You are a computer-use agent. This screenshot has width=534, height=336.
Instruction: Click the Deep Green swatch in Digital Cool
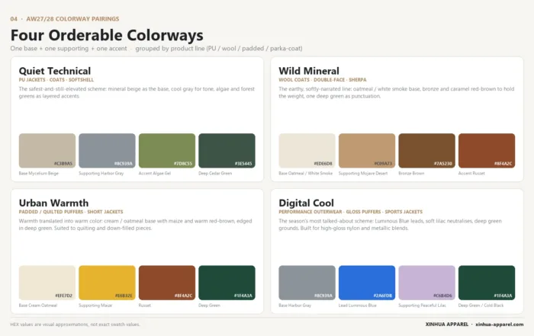[487, 283]
